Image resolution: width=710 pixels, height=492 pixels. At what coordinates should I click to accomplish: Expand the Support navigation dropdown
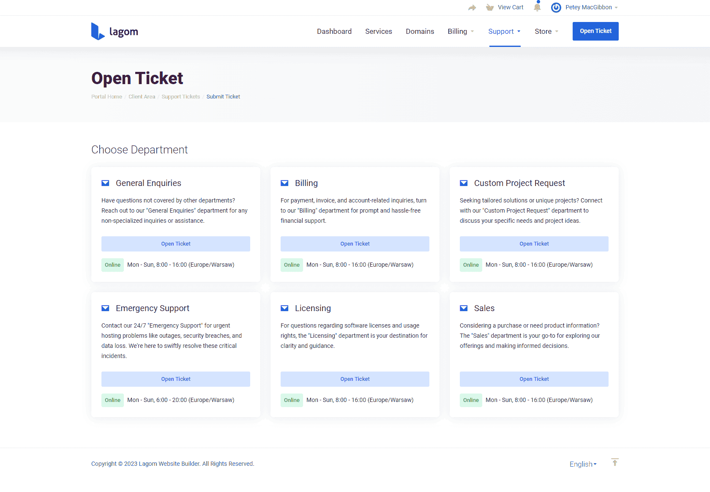coord(504,31)
